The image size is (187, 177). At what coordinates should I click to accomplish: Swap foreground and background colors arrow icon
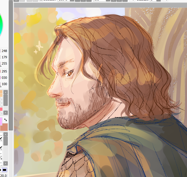(x=5, y=120)
